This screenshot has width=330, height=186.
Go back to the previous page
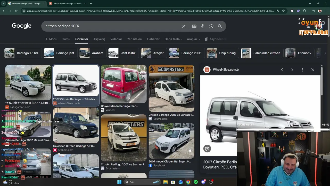coord(4,11)
